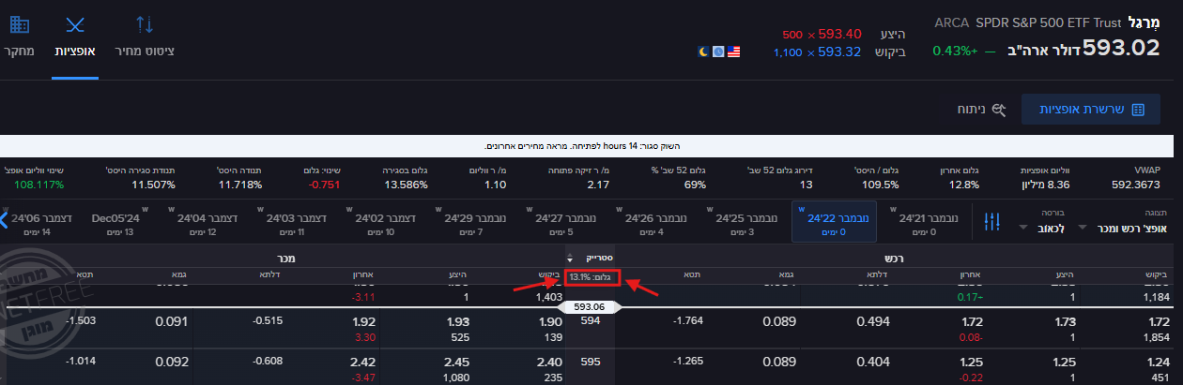The width and height of the screenshot is (1183, 385).
Task: Go to previous expirations with left chevron
Action: coord(5,222)
